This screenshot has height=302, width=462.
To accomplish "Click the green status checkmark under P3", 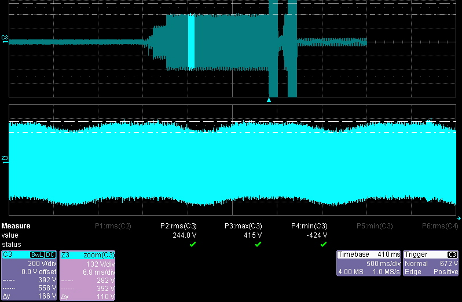I will click(258, 244).
